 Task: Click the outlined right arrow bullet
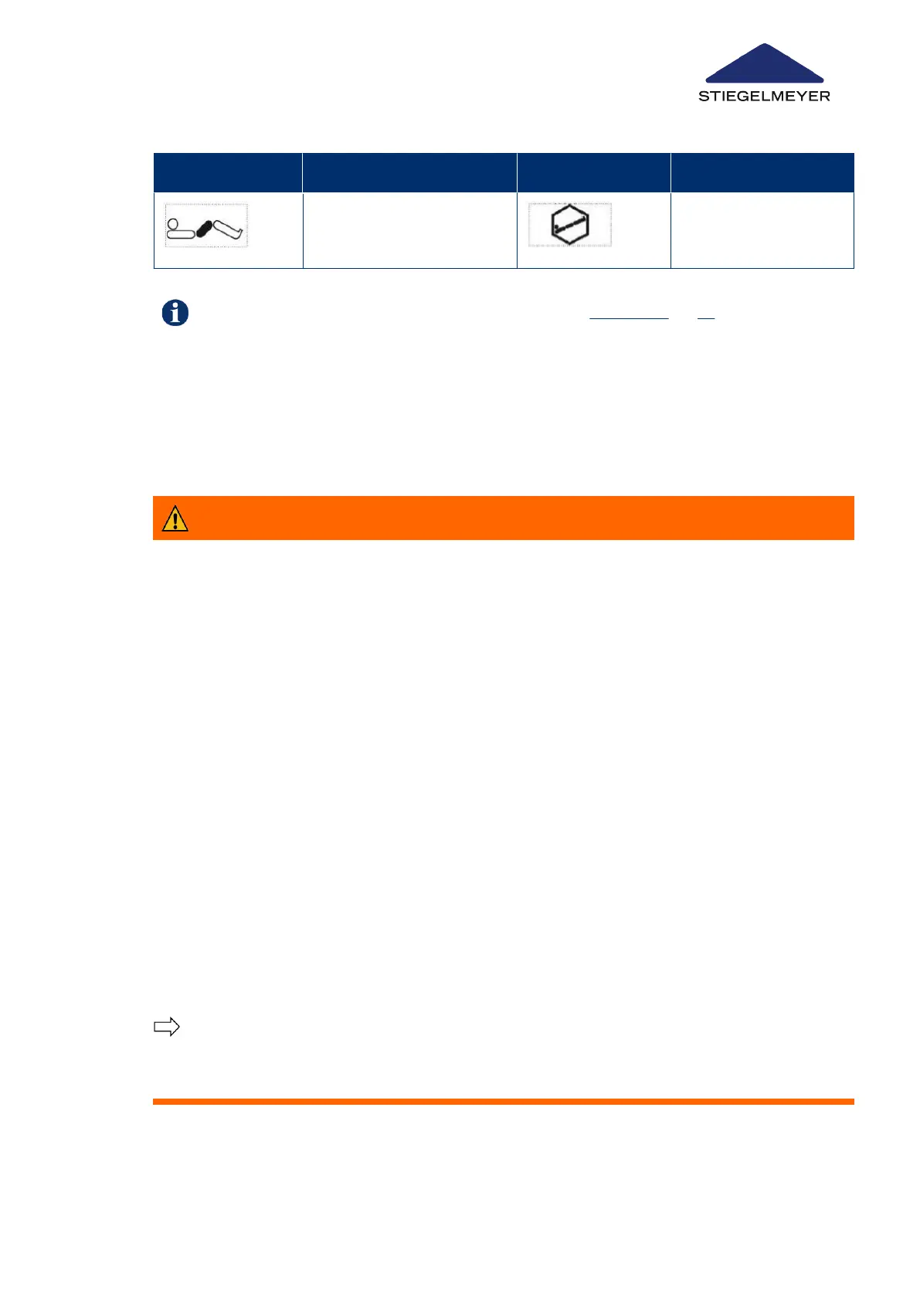[x=166, y=1027]
